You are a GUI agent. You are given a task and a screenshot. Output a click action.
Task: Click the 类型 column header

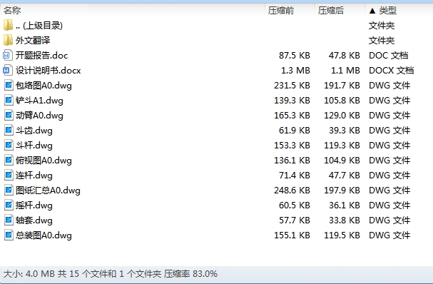pyautogui.click(x=399, y=11)
